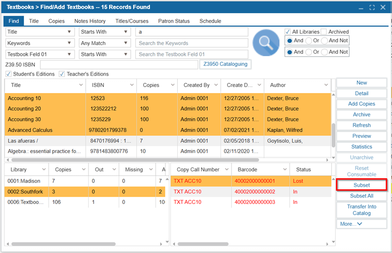Image resolution: width=392 pixels, height=253 pixels.
Task: Expand the Library column header chevron
Action: click(44, 169)
